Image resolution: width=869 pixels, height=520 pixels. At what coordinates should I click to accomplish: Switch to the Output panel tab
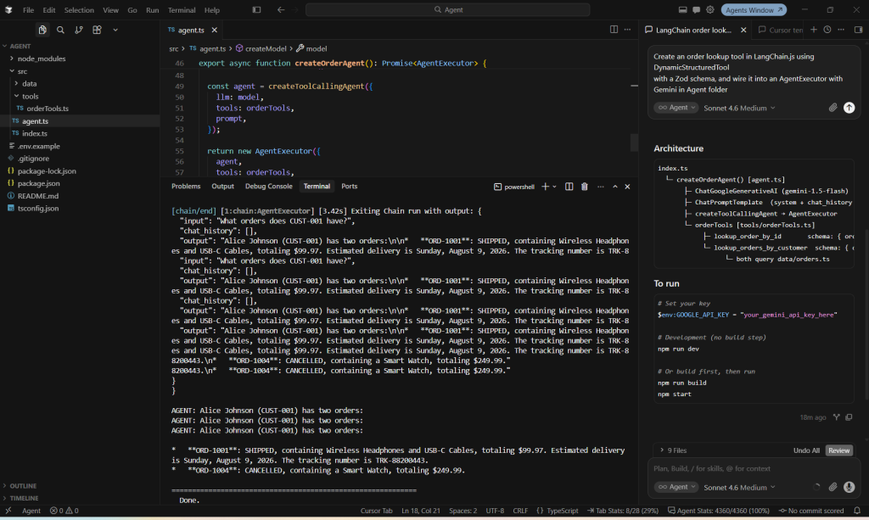click(x=222, y=186)
